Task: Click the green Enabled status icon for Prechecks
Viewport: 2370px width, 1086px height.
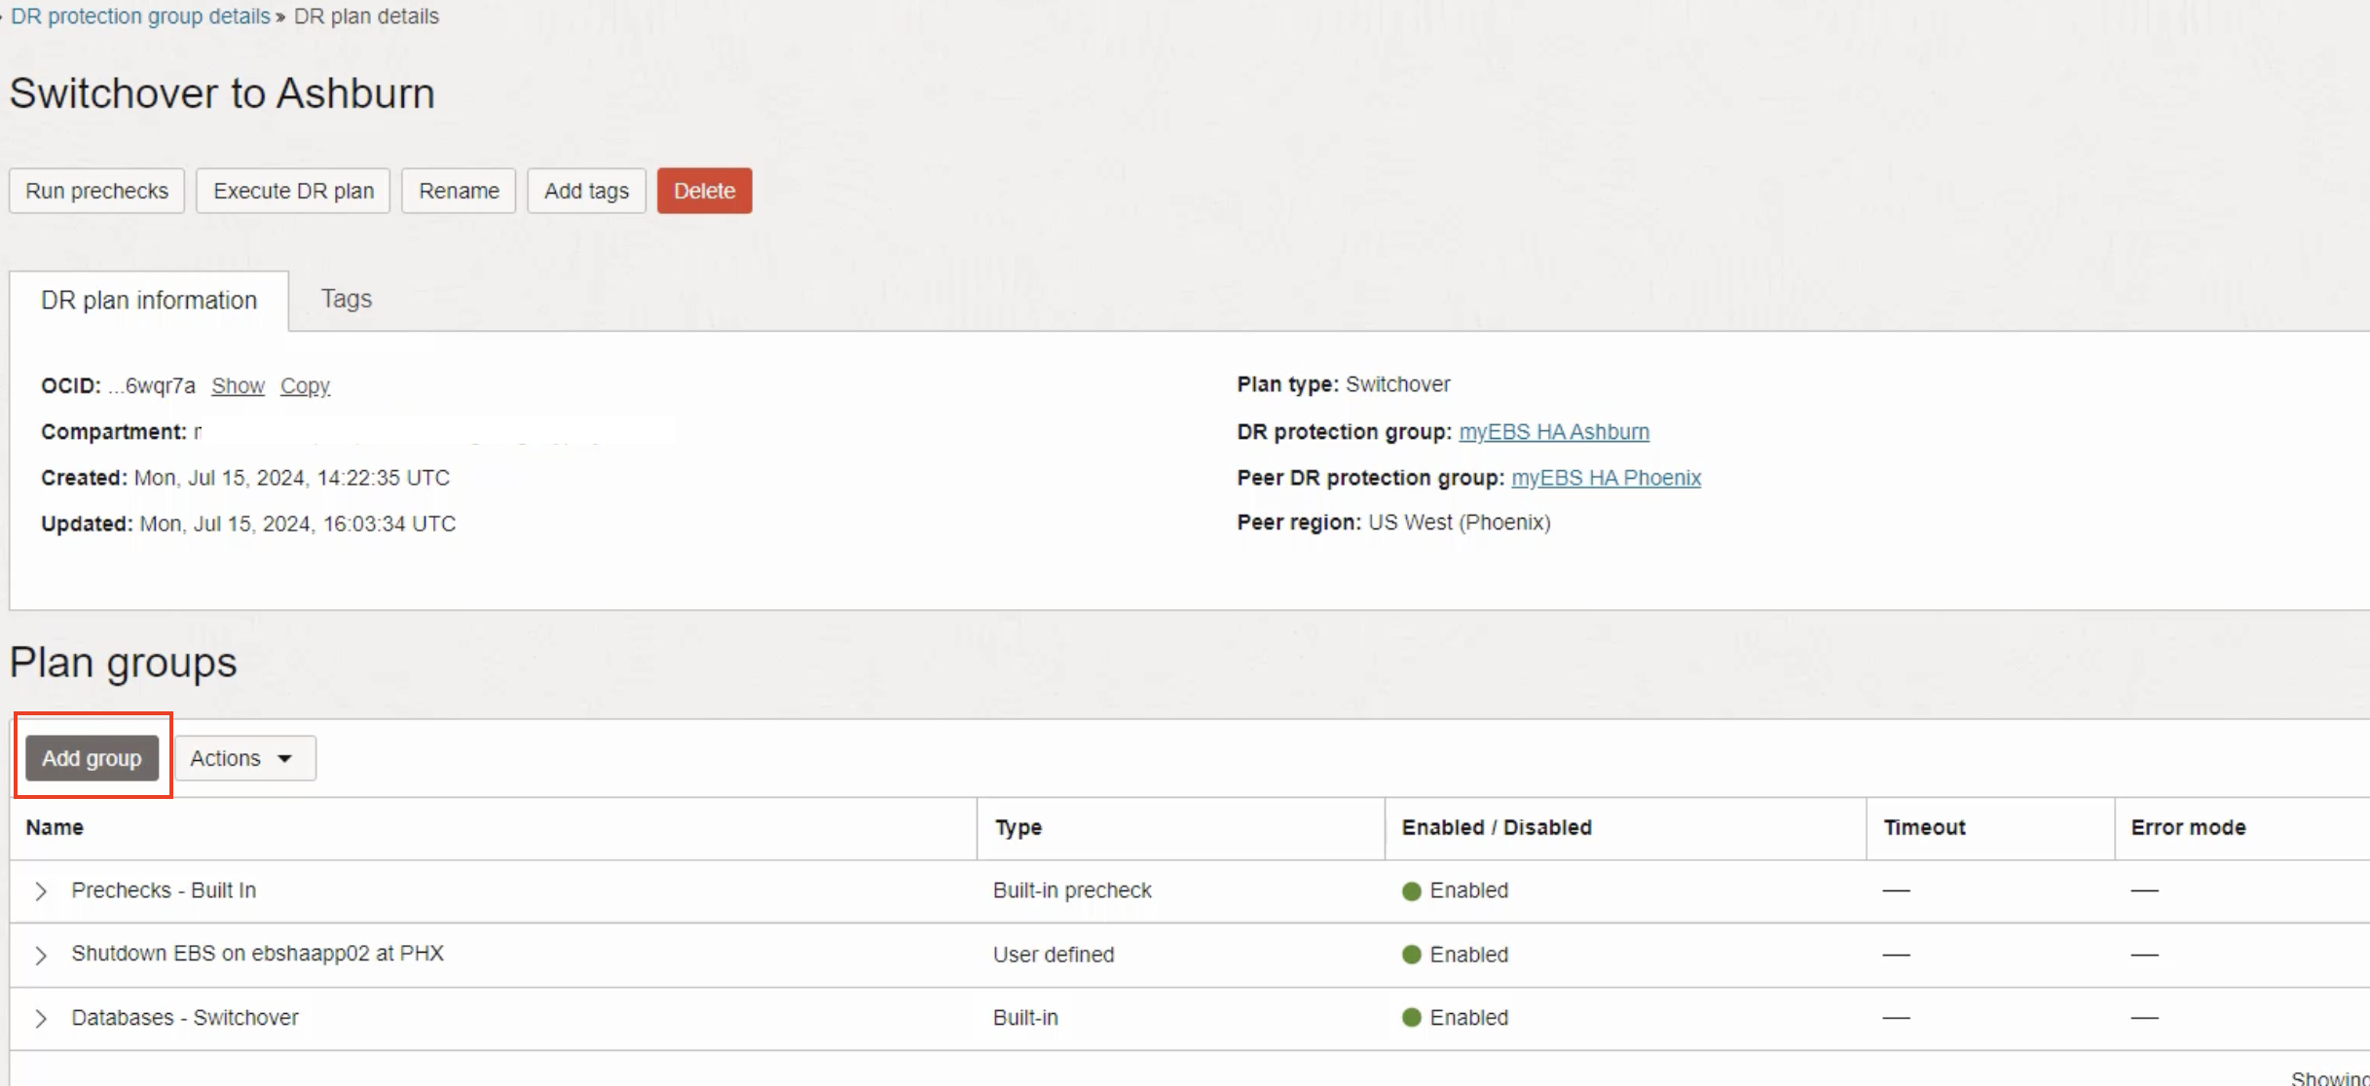Action: click(x=1411, y=891)
